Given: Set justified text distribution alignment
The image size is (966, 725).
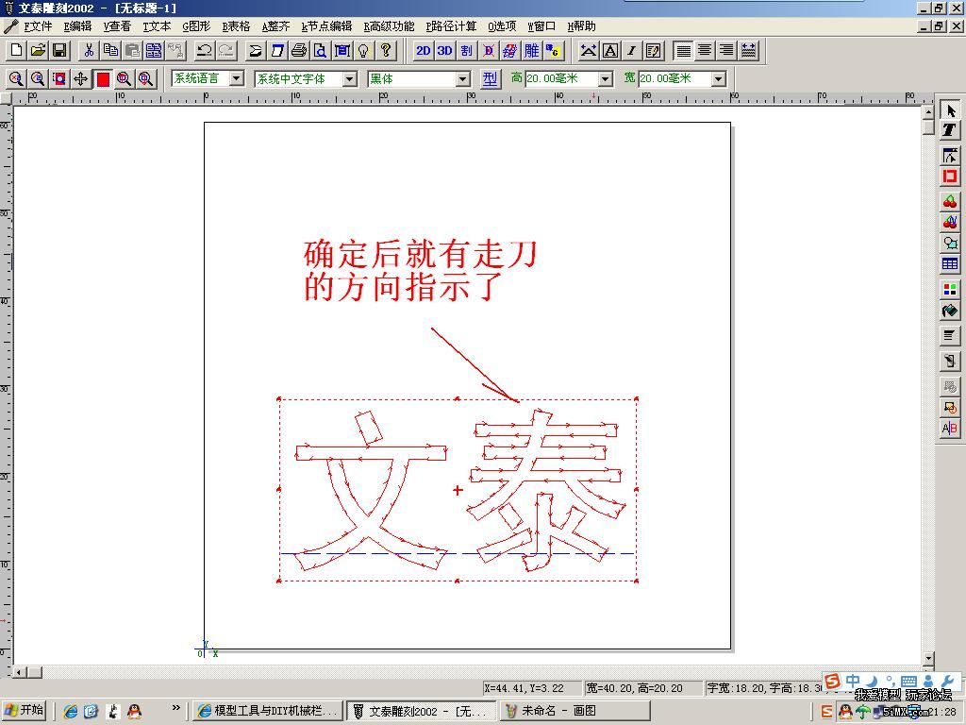Looking at the screenshot, I should (x=748, y=51).
